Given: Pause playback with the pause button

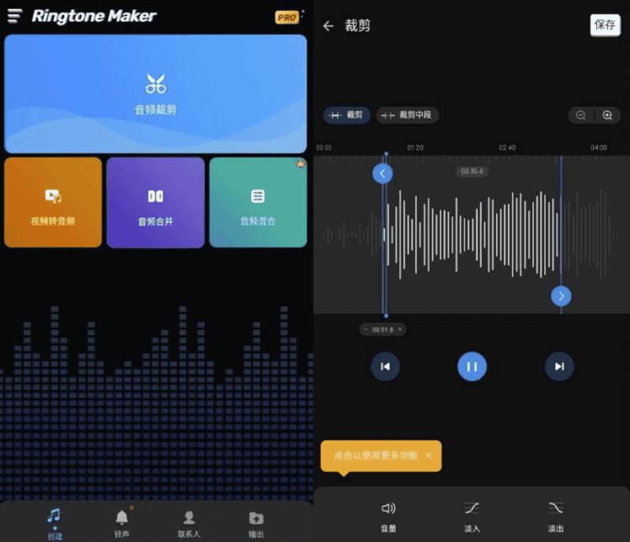Looking at the screenshot, I should click(x=472, y=367).
